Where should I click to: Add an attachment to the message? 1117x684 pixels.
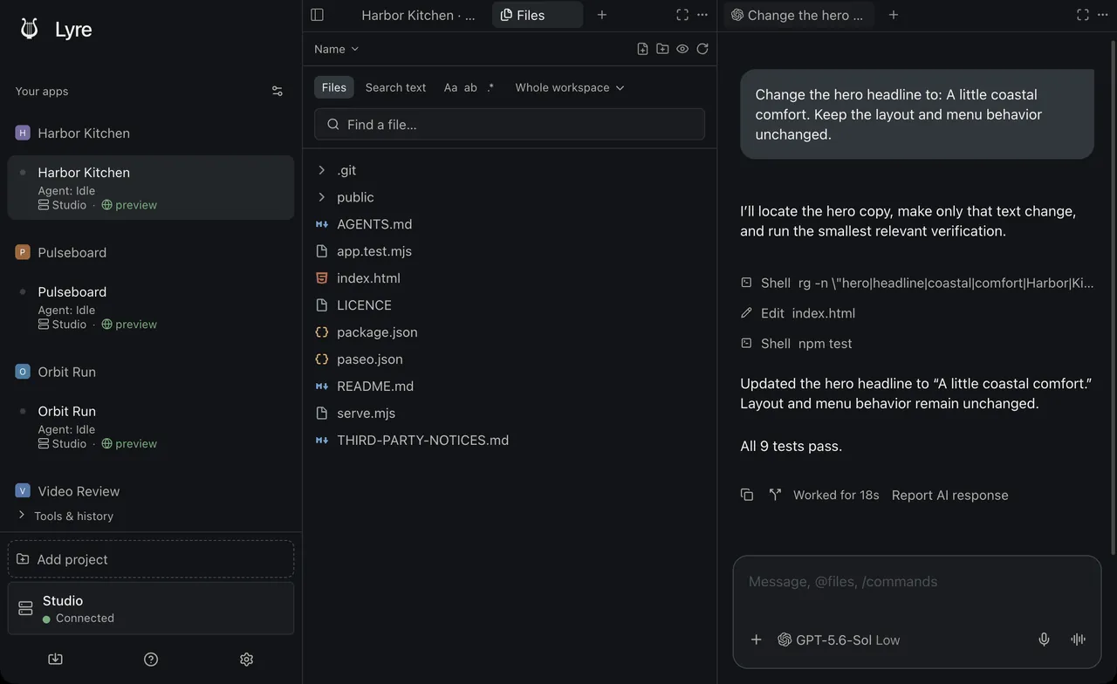pos(757,640)
